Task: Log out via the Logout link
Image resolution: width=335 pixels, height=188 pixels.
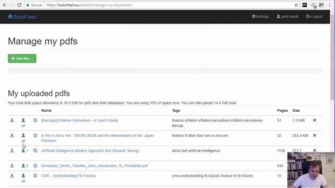Action: (x=314, y=16)
